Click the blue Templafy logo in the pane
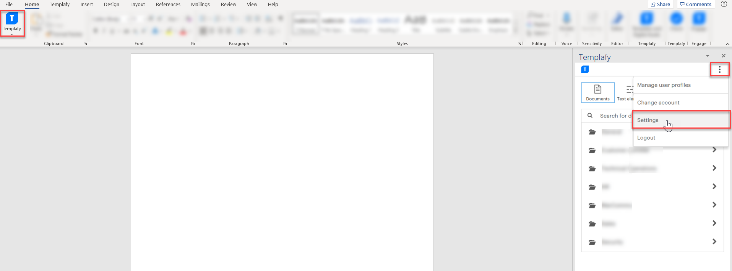 pyautogui.click(x=585, y=69)
